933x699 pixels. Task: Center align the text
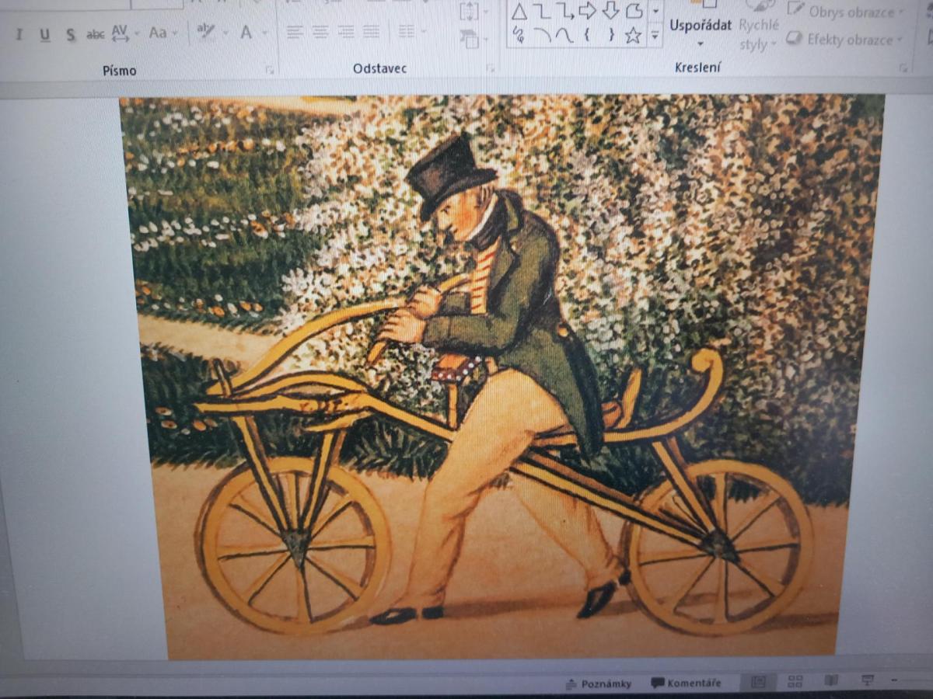(x=320, y=32)
